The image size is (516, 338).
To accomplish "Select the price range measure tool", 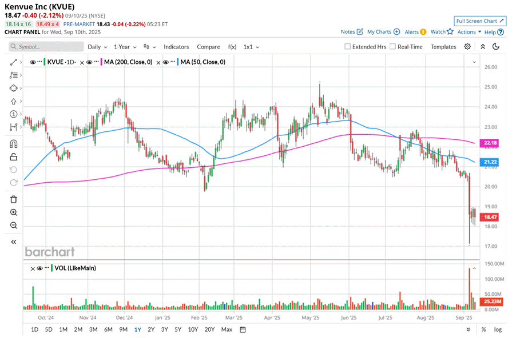I will [x=13, y=127].
